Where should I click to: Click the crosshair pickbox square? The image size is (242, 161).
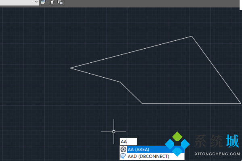click(x=114, y=132)
